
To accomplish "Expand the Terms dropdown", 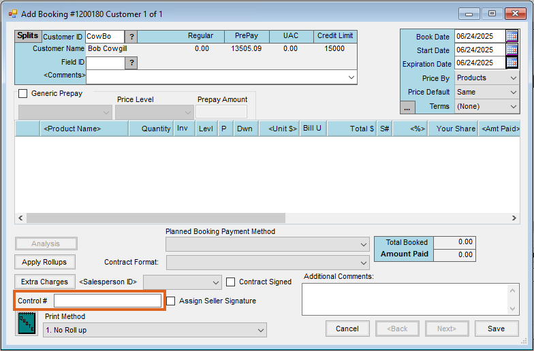I will click(486, 106).
